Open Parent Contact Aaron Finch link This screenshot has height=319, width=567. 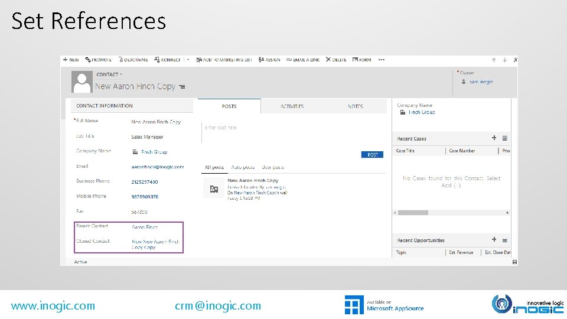(144, 227)
